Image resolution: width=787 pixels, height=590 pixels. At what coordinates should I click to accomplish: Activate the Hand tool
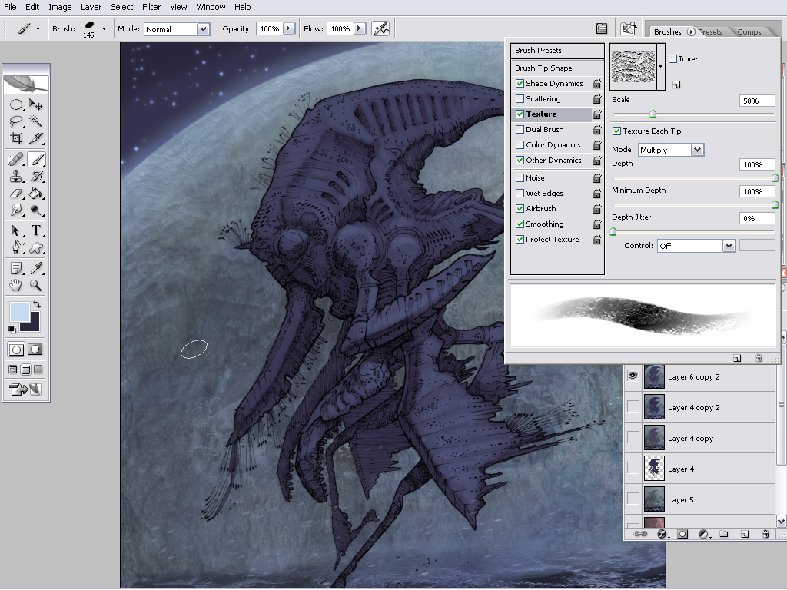click(16, 286)
